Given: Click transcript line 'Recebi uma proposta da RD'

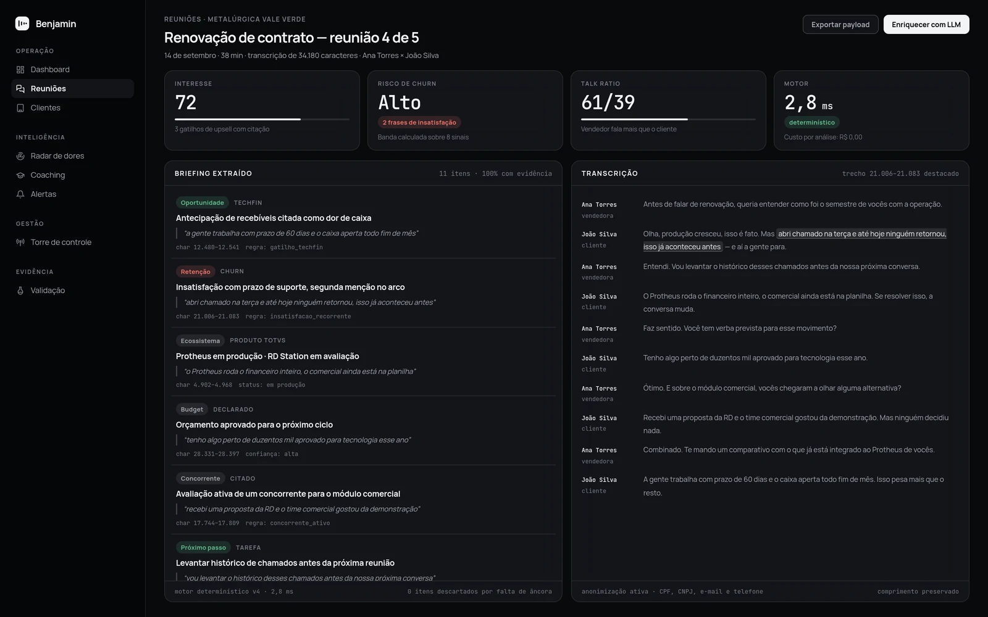Looking at the screenshot, I should tap(796, 424).
